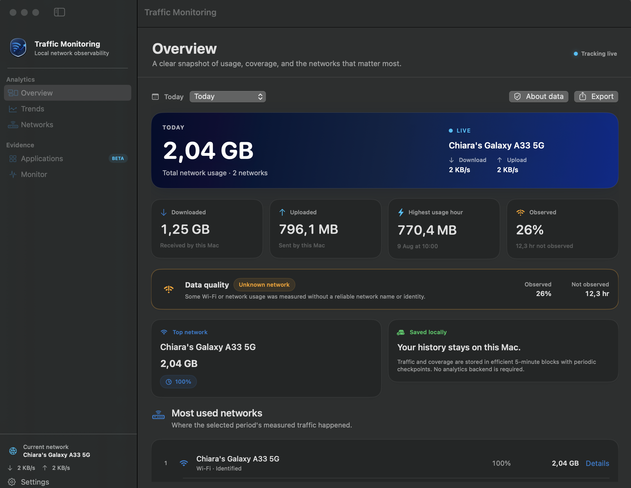Click the calendar icon beside Today
The height and width of the screenshot is (488, 631).
coord(155,97)
